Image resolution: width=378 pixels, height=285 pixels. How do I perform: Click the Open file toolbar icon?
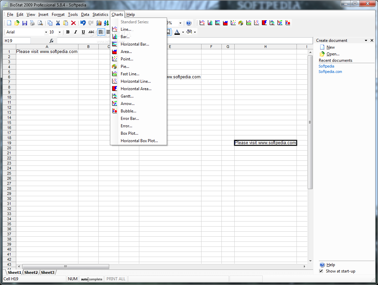point(17,23)
